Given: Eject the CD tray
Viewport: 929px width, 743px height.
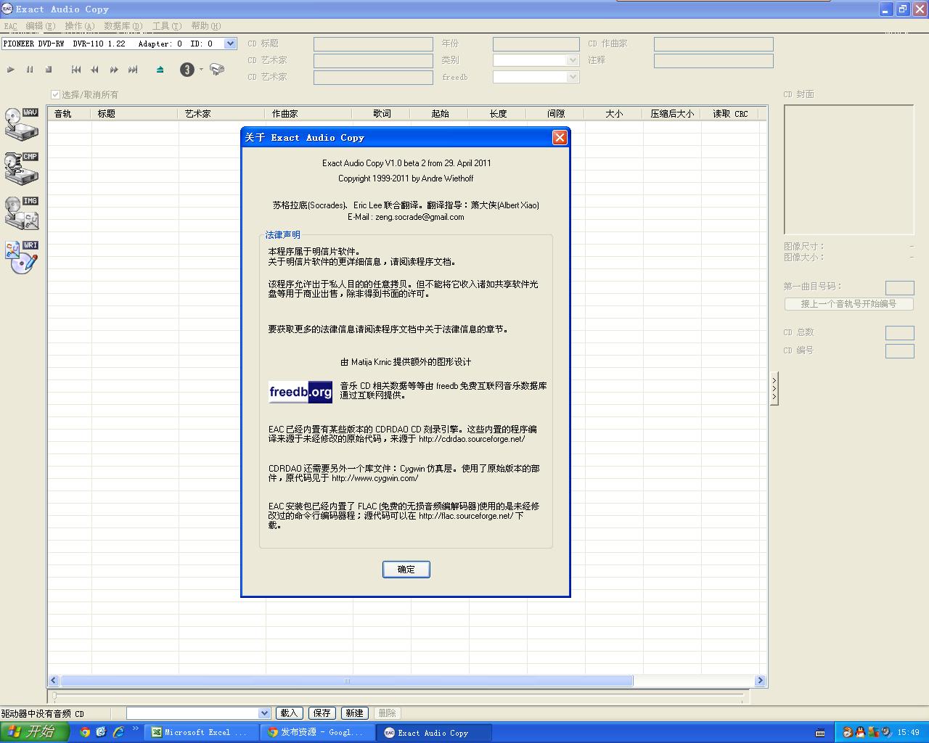Looking at the screenshot, I should click(x=160, y=70).
